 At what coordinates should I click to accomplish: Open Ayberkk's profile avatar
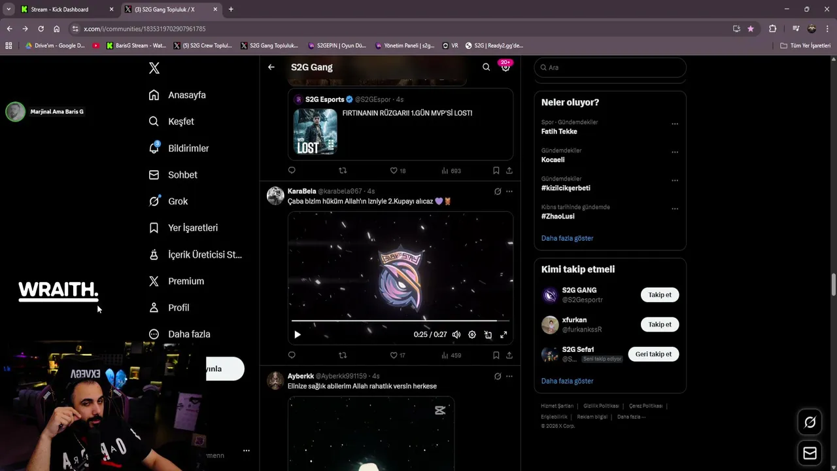(275, 380)
